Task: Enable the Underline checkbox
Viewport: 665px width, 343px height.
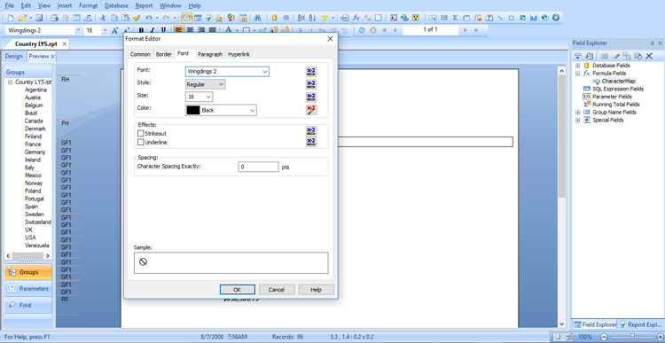Action: tap(141, 143)
